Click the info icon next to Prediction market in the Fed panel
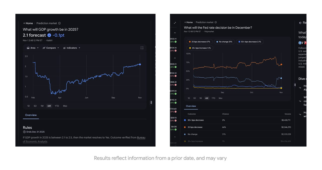322x170 pixels. coord(216,22)
